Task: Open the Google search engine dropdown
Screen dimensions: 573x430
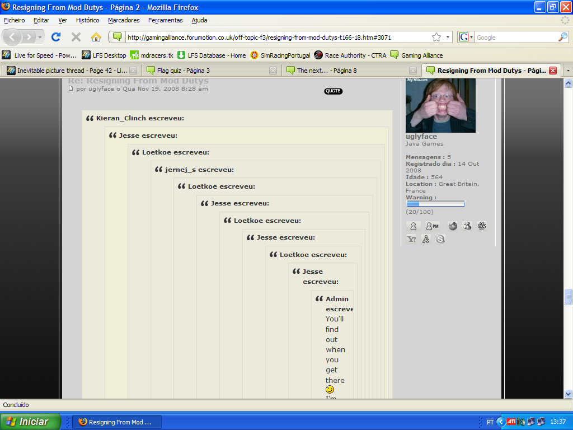Action: 471,37
